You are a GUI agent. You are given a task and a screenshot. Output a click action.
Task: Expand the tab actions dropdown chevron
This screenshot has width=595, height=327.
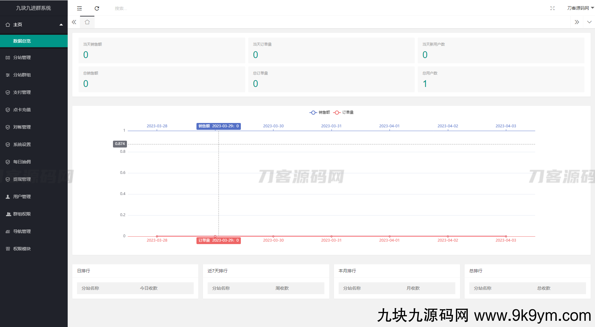(589, 22)
